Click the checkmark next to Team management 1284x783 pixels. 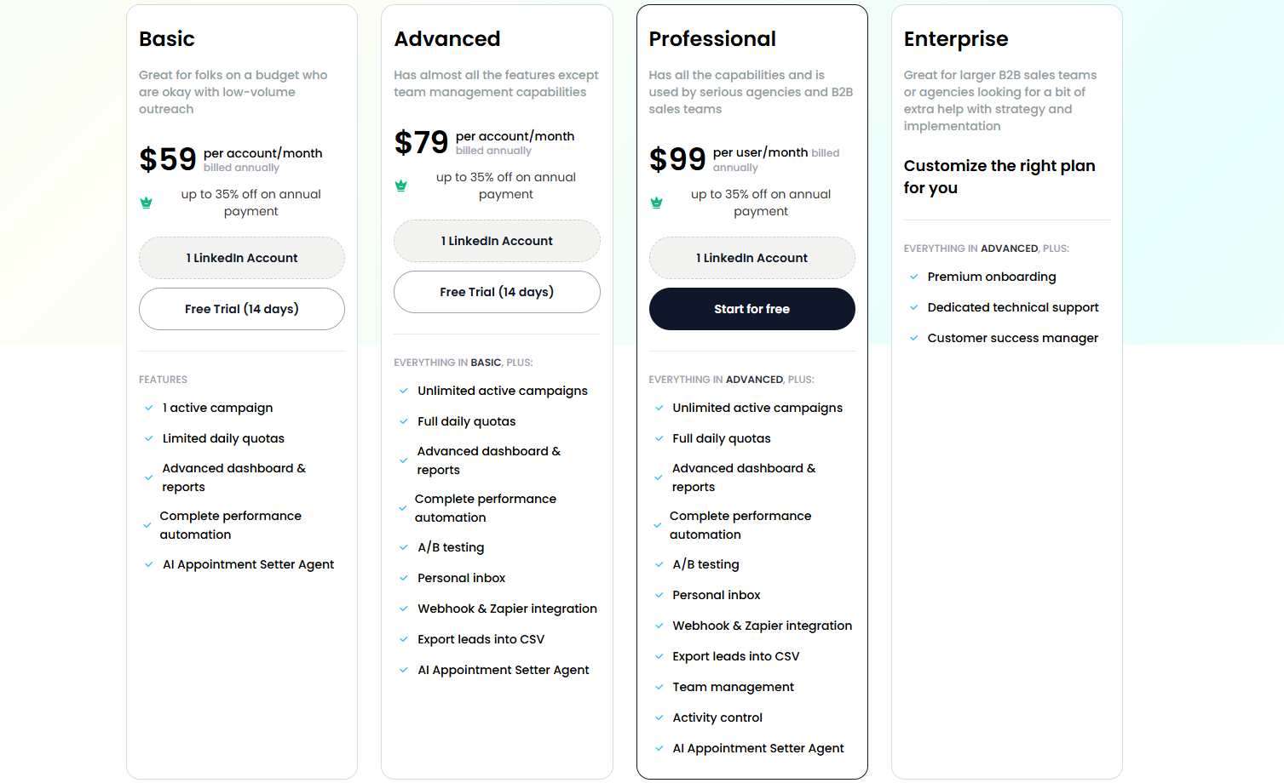coord(658,687)
